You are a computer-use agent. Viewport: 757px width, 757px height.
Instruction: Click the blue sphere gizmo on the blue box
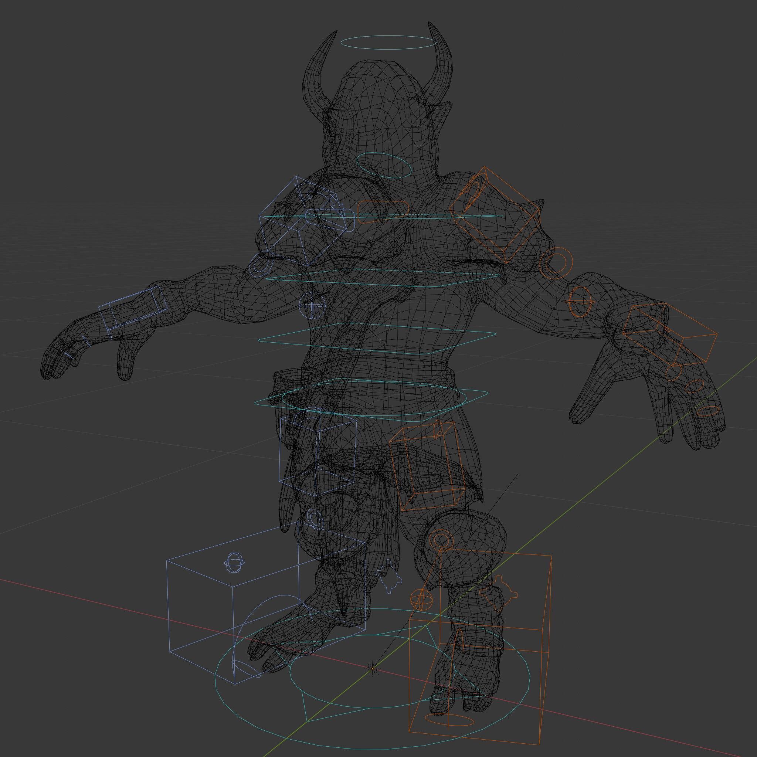pyautogui.click(x=234, y=563)
